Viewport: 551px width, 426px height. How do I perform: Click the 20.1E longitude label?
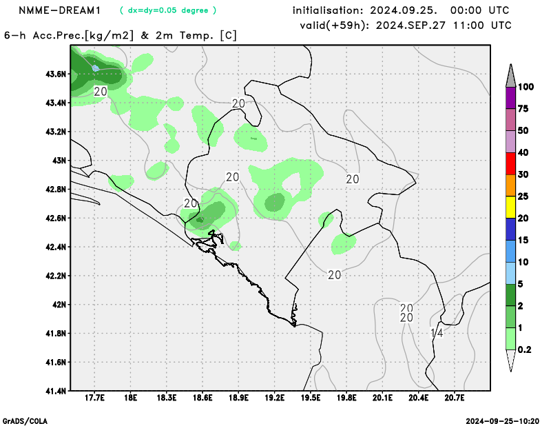click(383, 398)
